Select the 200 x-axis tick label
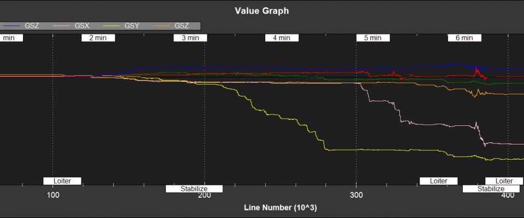The image size is (524, 218). (x=205, y=196)
